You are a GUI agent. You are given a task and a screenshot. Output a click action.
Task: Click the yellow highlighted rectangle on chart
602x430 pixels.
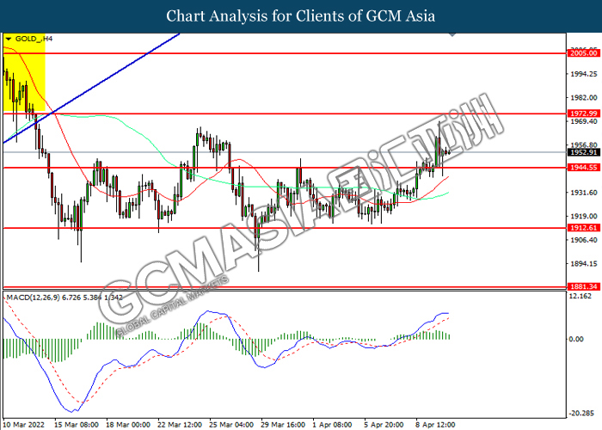tap(24, 73)
